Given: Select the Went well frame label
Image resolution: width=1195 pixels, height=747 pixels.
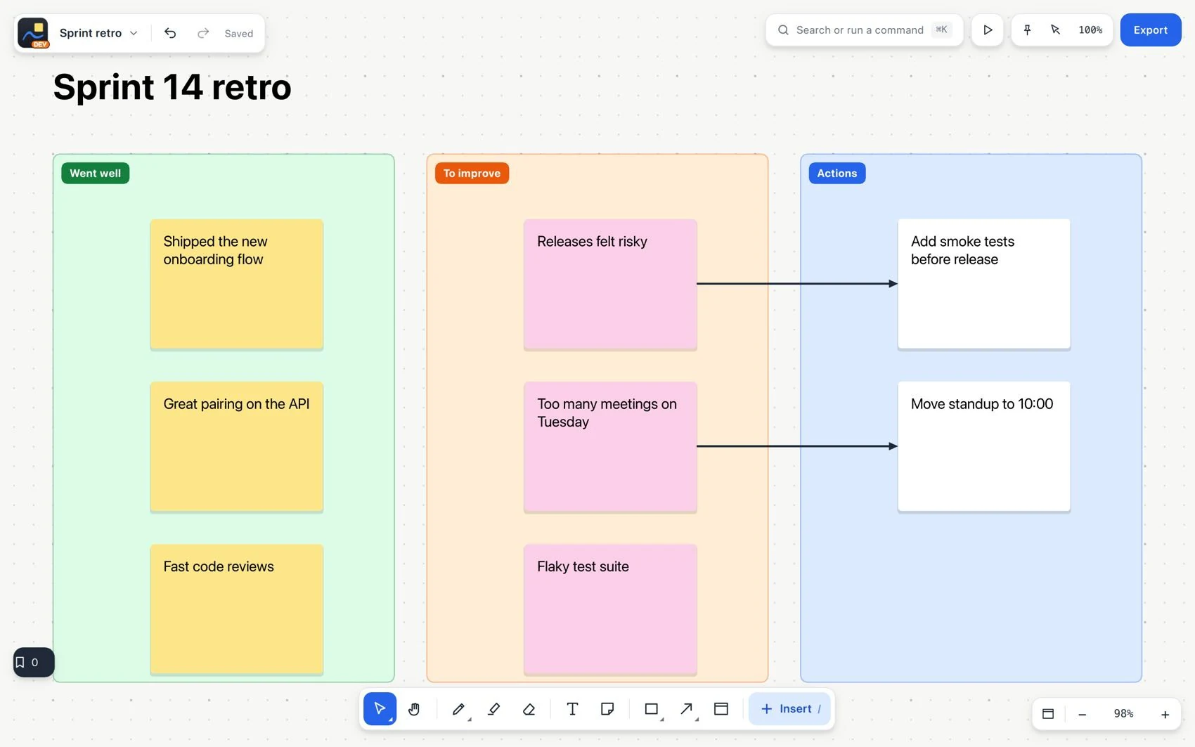Looking at the screenshot, I should point(96,174).
